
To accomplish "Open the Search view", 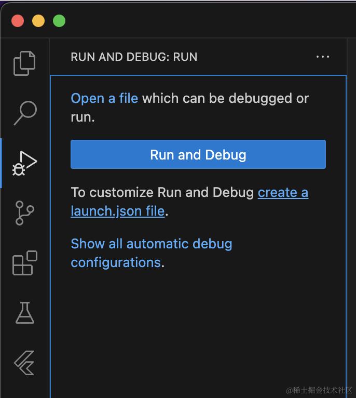I will 25,113.
